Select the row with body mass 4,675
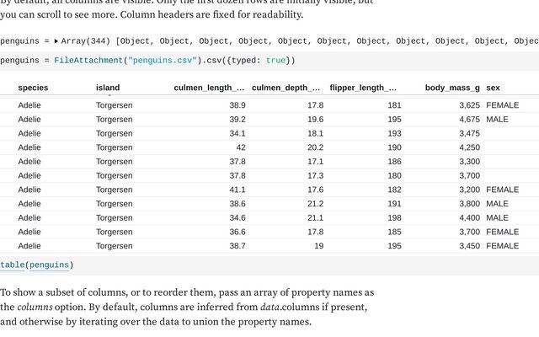The width and height of the screenshot is (539, 337). 269,120
